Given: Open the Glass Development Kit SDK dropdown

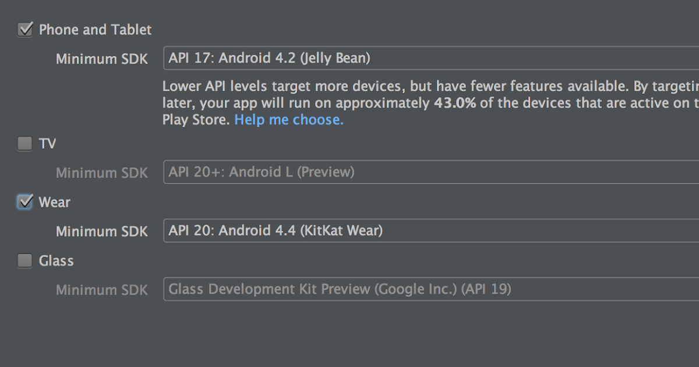Looking at the screenshot, I should 431,289.
